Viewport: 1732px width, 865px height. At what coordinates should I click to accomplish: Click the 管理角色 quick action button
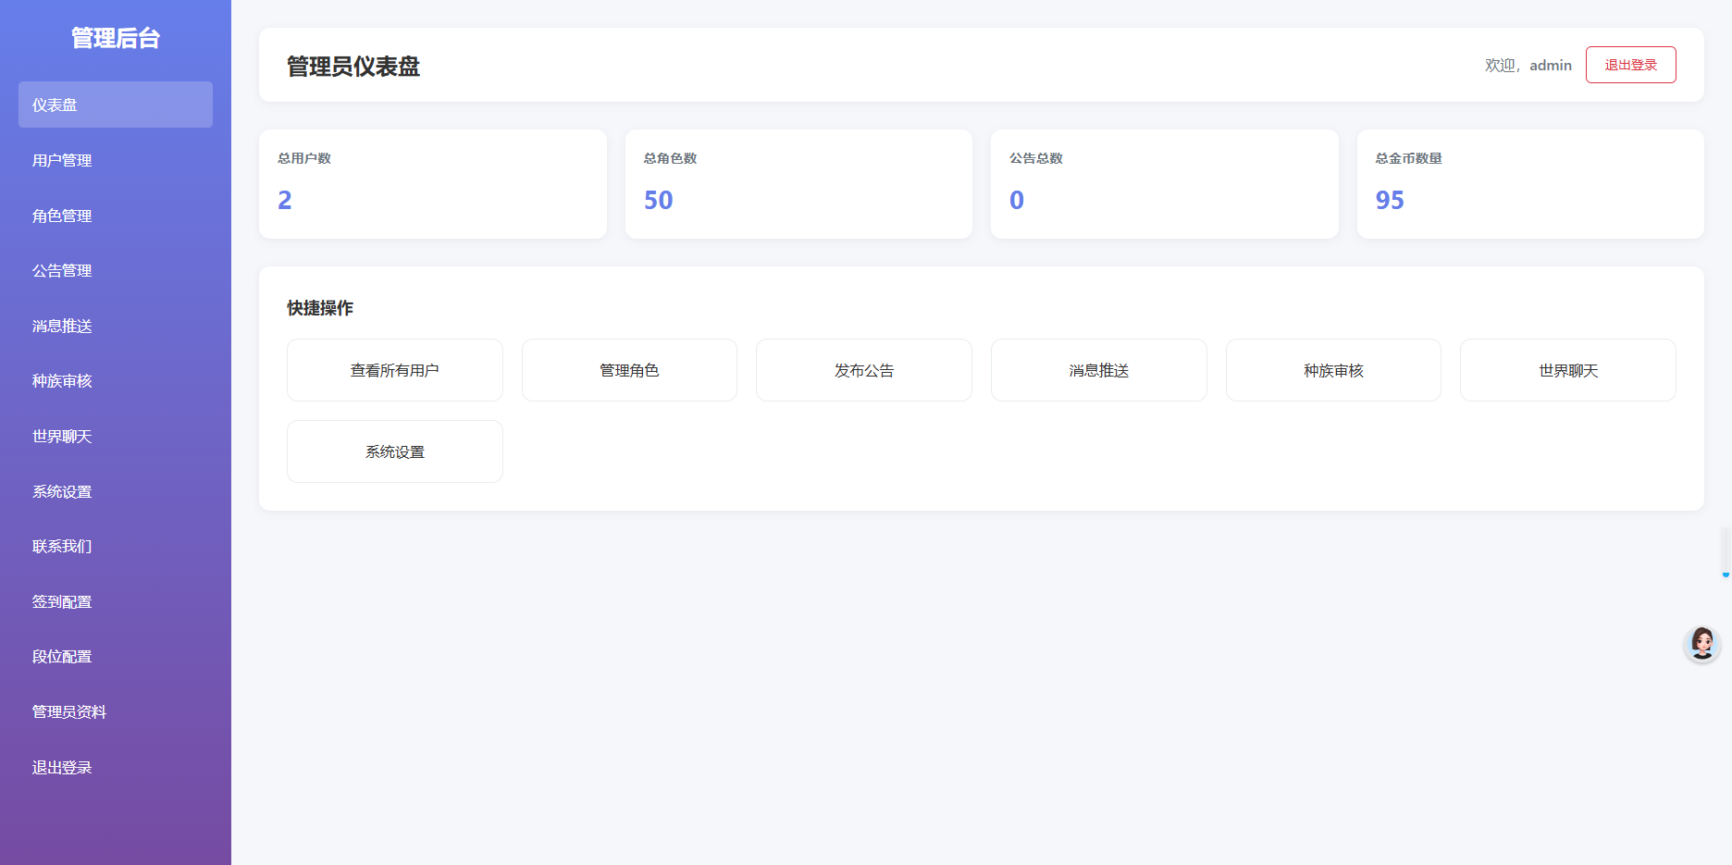pyautogui.click(x=629, y=370)
